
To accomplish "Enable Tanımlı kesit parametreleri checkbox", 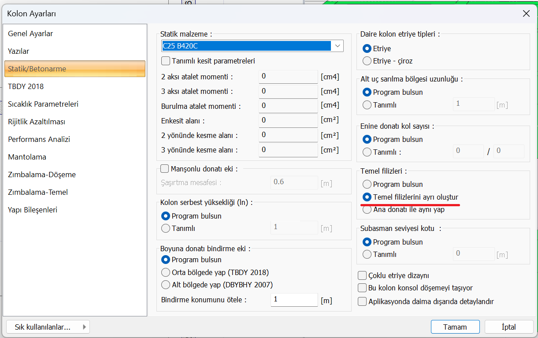I will (166, 61).
